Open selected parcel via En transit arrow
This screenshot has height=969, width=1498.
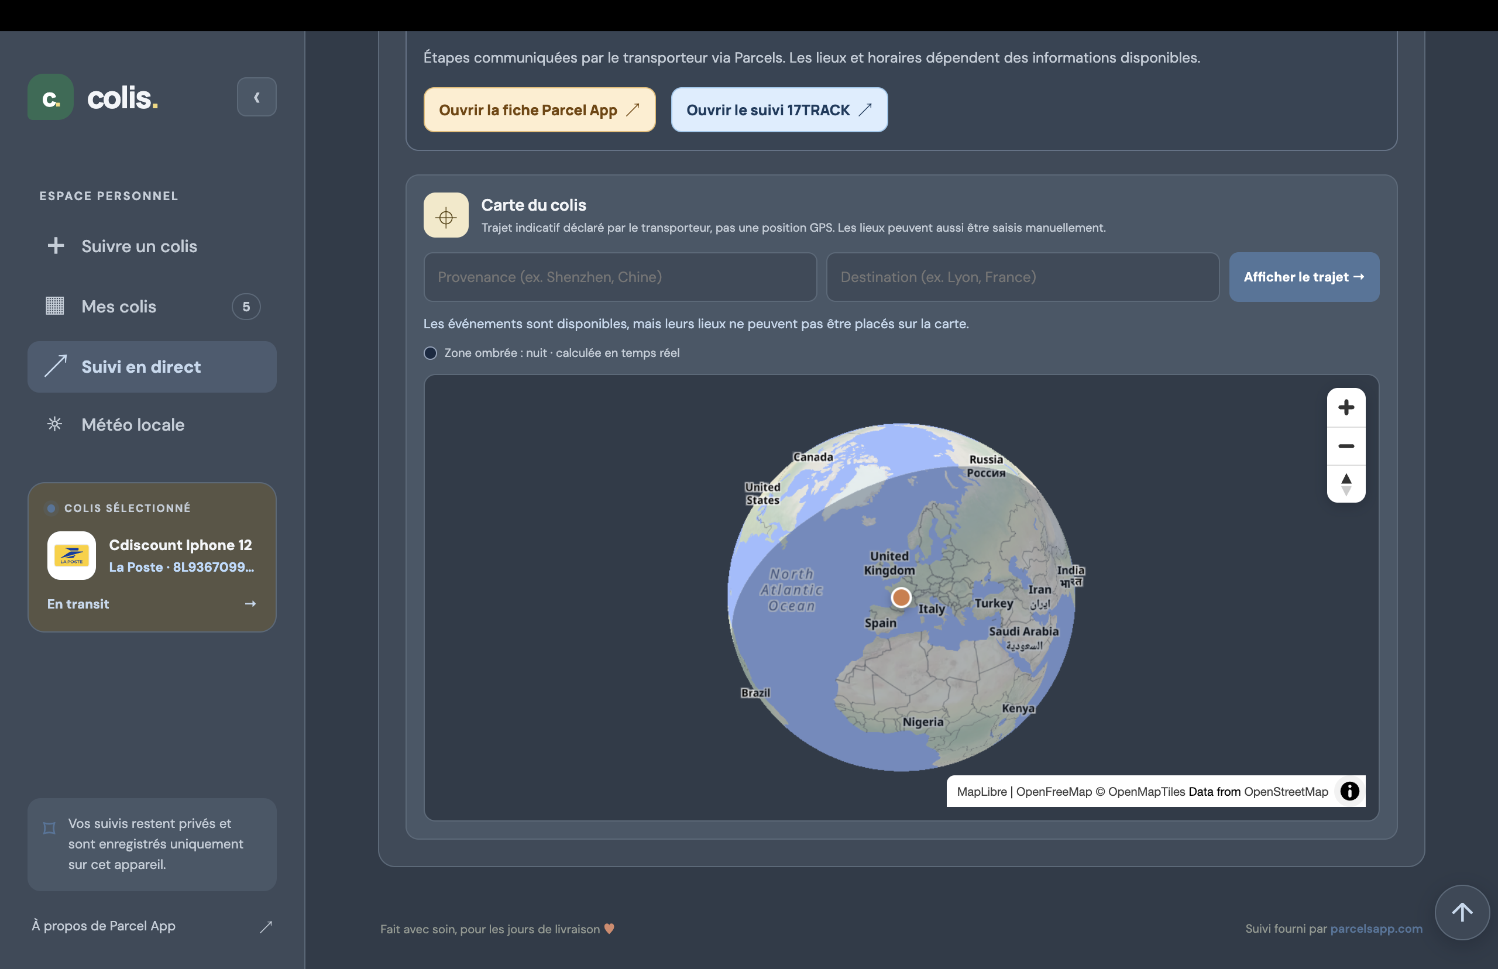250,604
